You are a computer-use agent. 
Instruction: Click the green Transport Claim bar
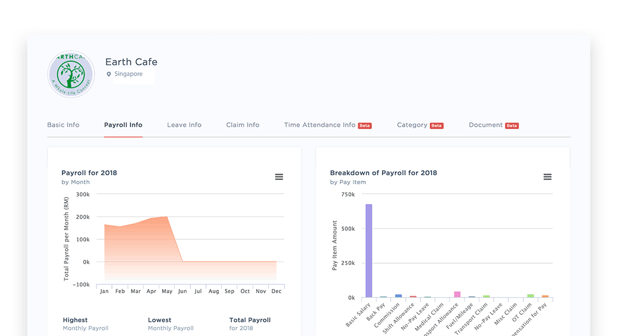487,296
